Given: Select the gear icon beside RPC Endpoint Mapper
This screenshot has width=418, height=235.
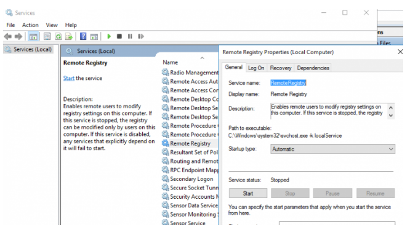Looking at the screenshot, I should pos(166,170).
